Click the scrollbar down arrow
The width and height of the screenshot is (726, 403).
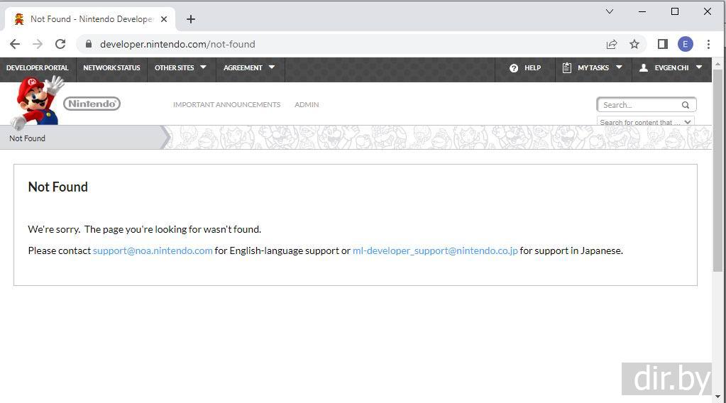tap(717, 397)
